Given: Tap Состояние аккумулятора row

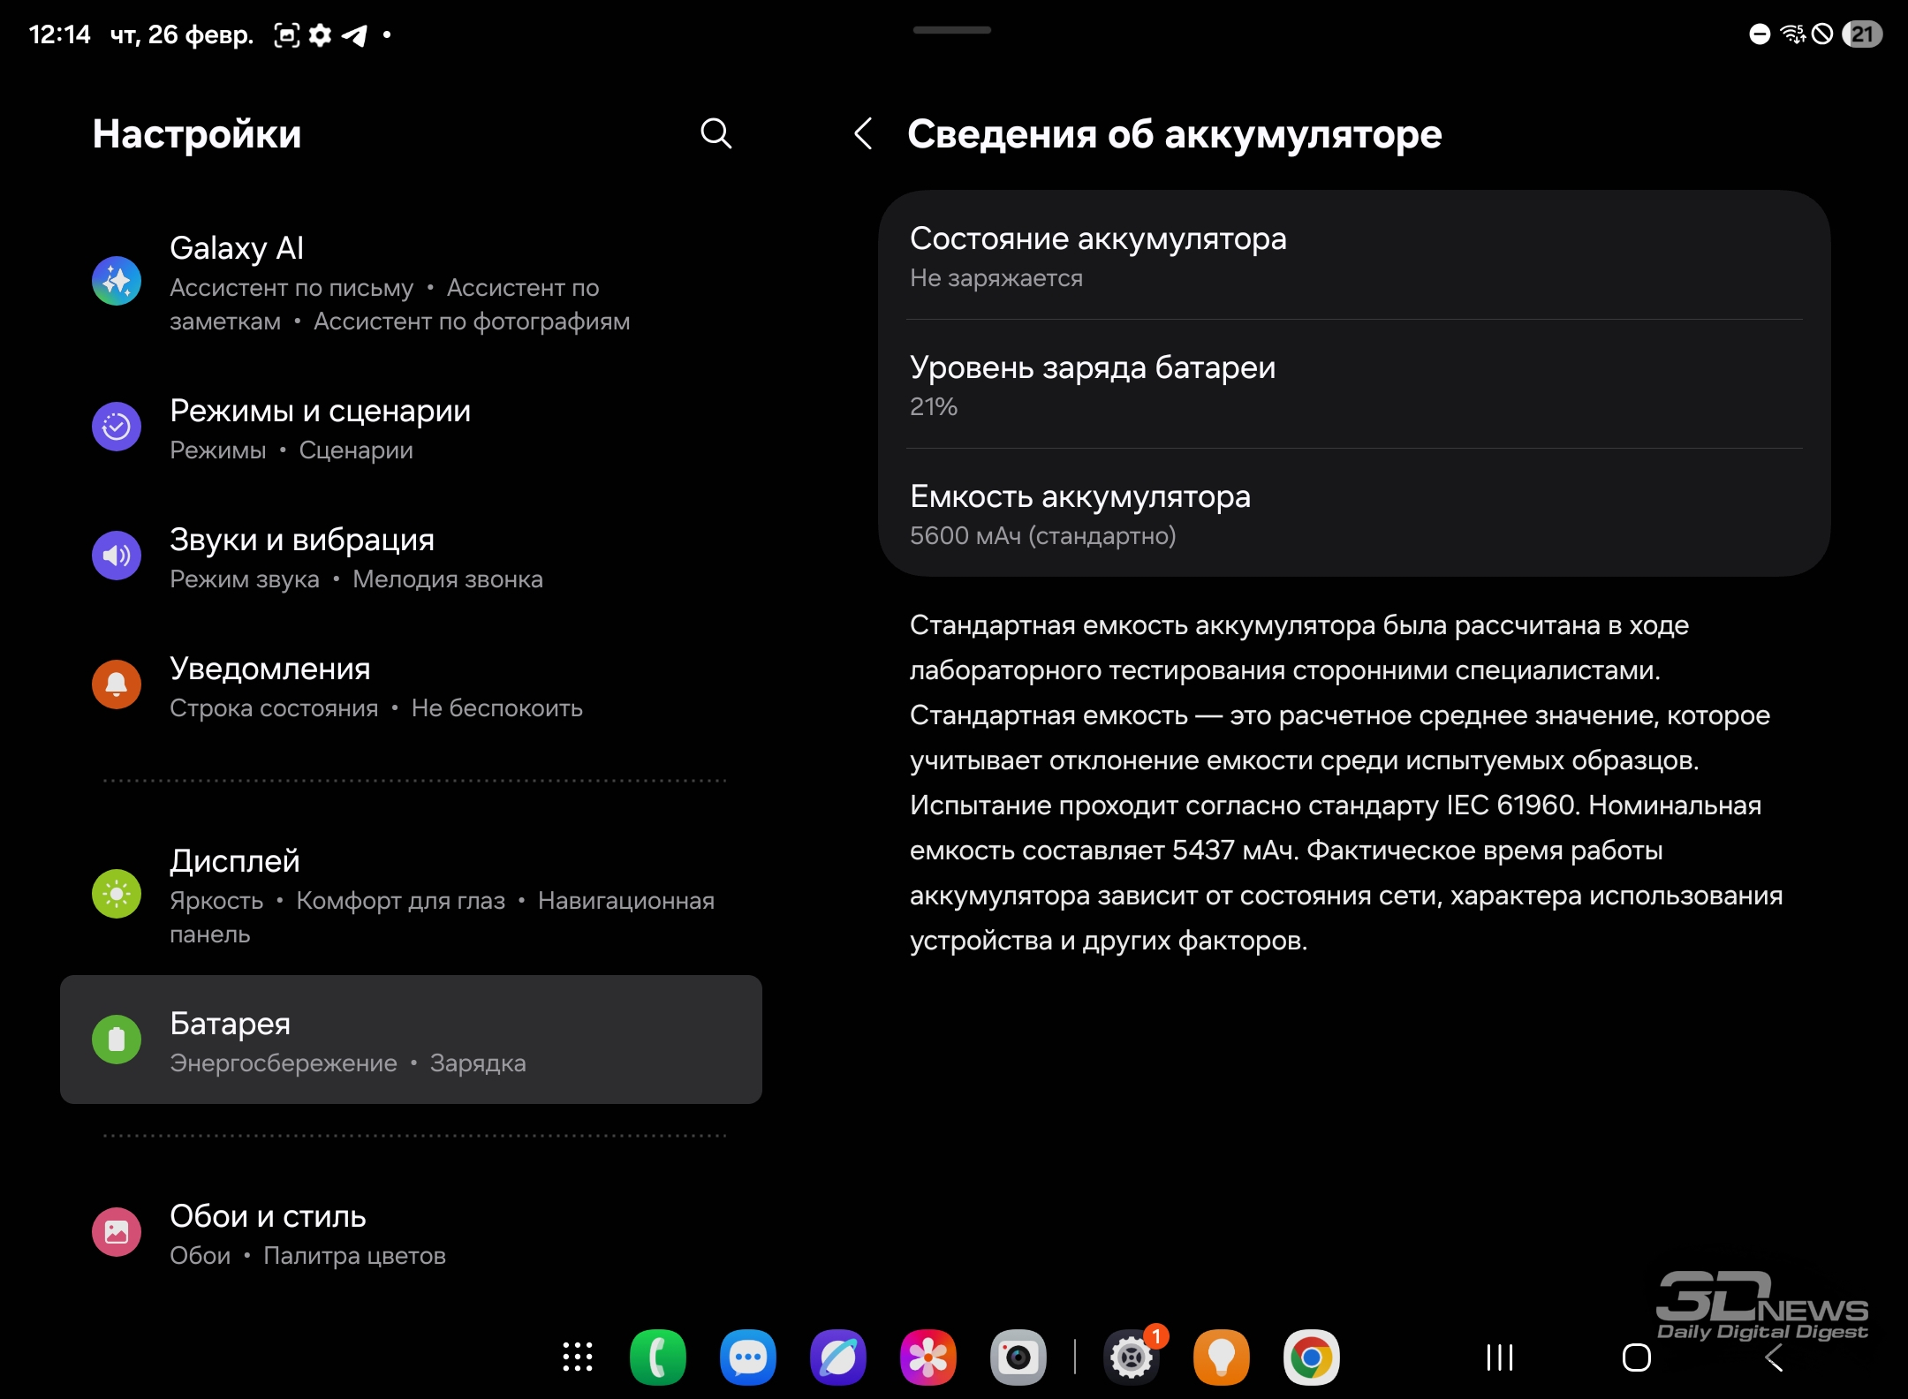Looking at the screenshot, I should click(1354, 256).
